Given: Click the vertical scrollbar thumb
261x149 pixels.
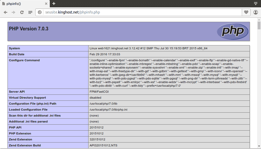Looking at the screenshot, I should pyautogui.click(x=259, y=25).
